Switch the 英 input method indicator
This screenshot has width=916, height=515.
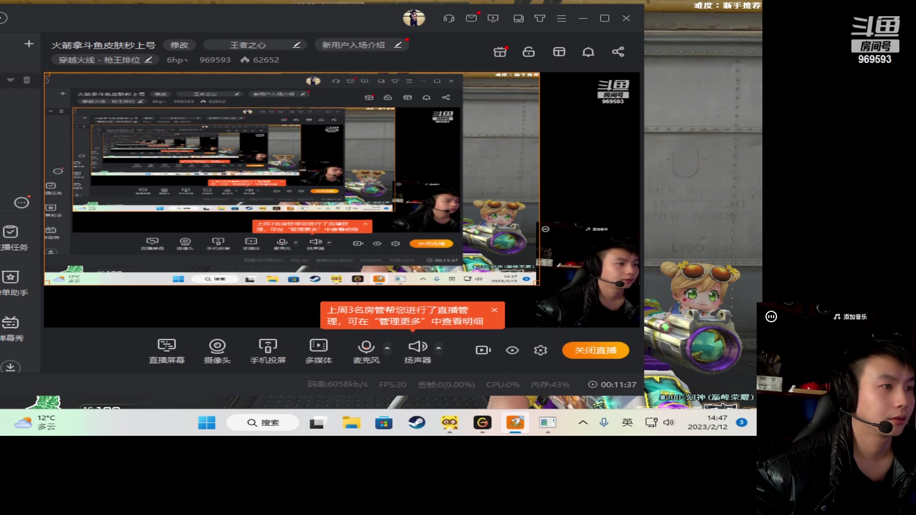click(627, 422)
